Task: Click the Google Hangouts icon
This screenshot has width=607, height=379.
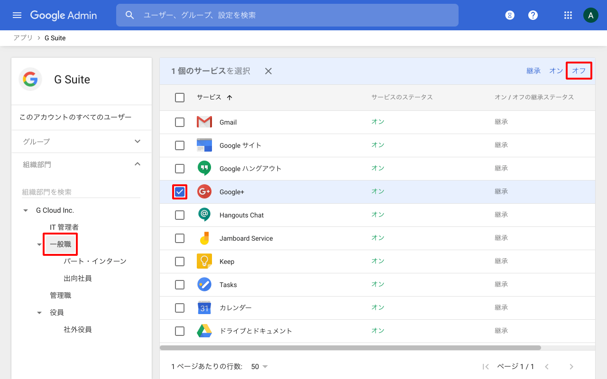Action: 204,168
